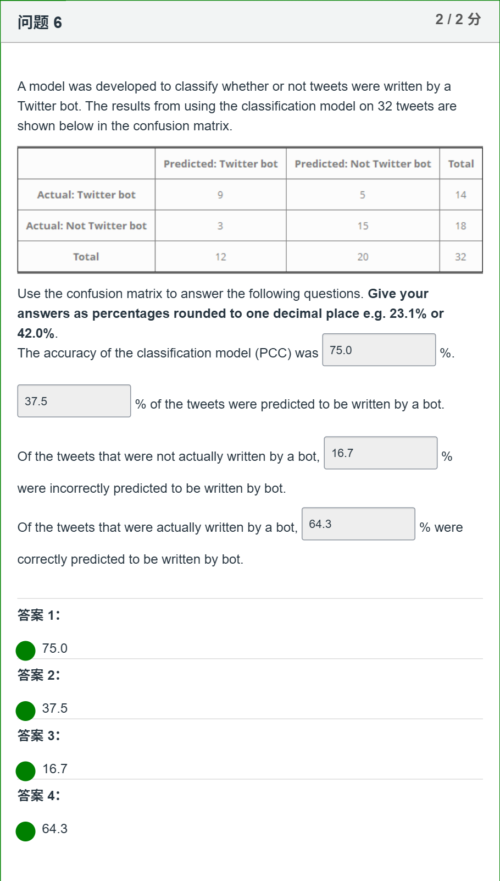Select the Predicted: Not Twitter bot column header

tap(363, 163)
